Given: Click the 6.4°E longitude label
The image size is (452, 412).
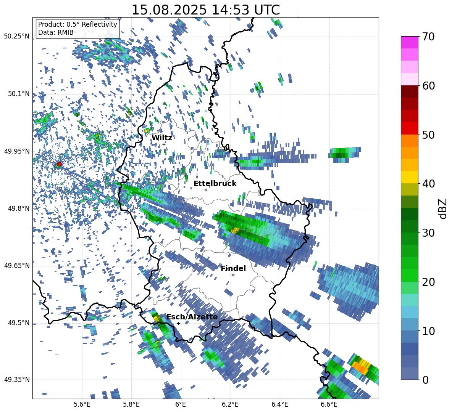Looking at the screenshot, I should [279, 404].
